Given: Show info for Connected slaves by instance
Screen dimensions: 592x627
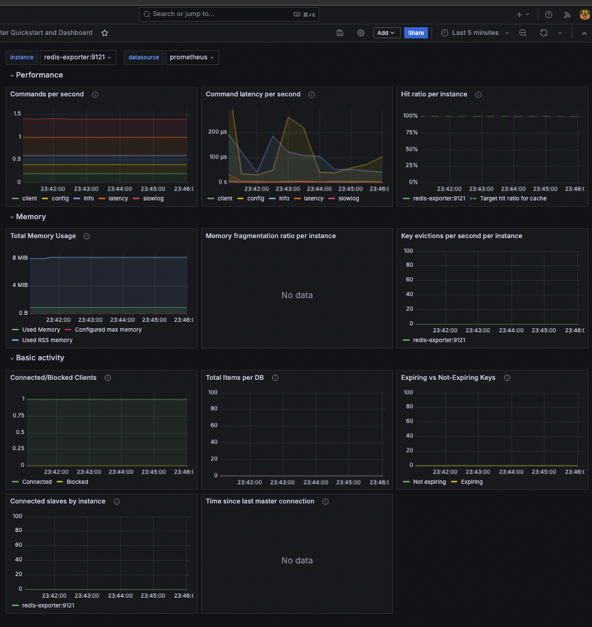Looking at the screenshot, I should click(117, 501).
